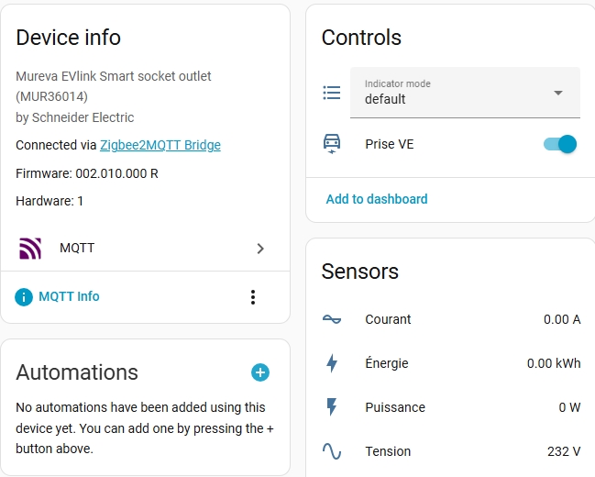
Task: Open the Zigbee2MQTT Bridge link
Action: pyautogui.click(x=160, y=145)
